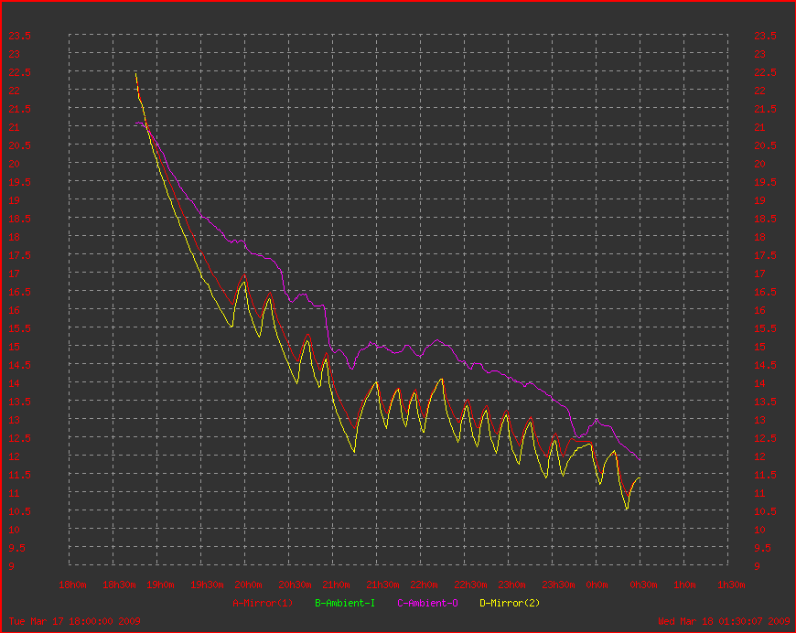Image resolution: width=796 pixels, height=633 pixels.
Task: Click the 23h30m time axis label
Action: (558, 585)
